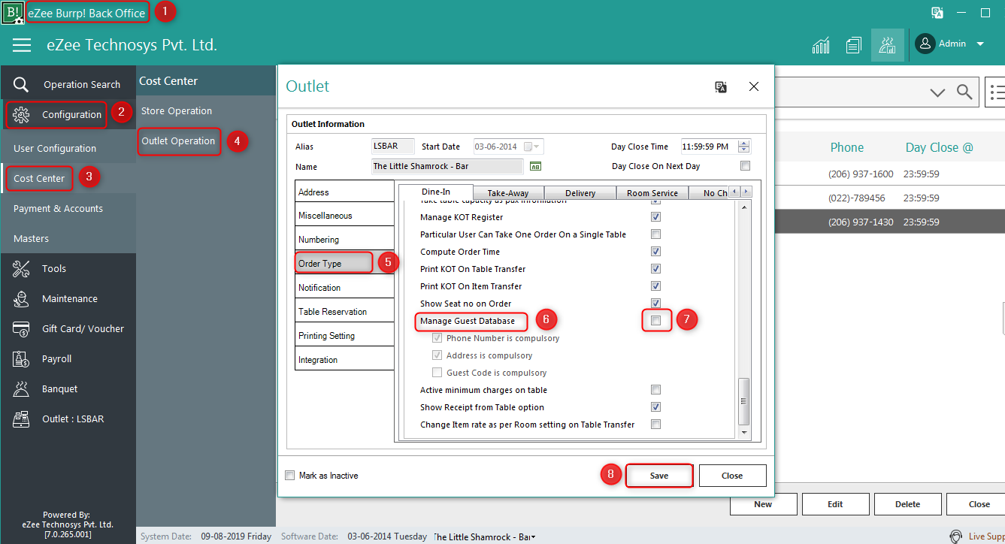Toggle Active minimum charges on table checkbox

tap(655, 390)
